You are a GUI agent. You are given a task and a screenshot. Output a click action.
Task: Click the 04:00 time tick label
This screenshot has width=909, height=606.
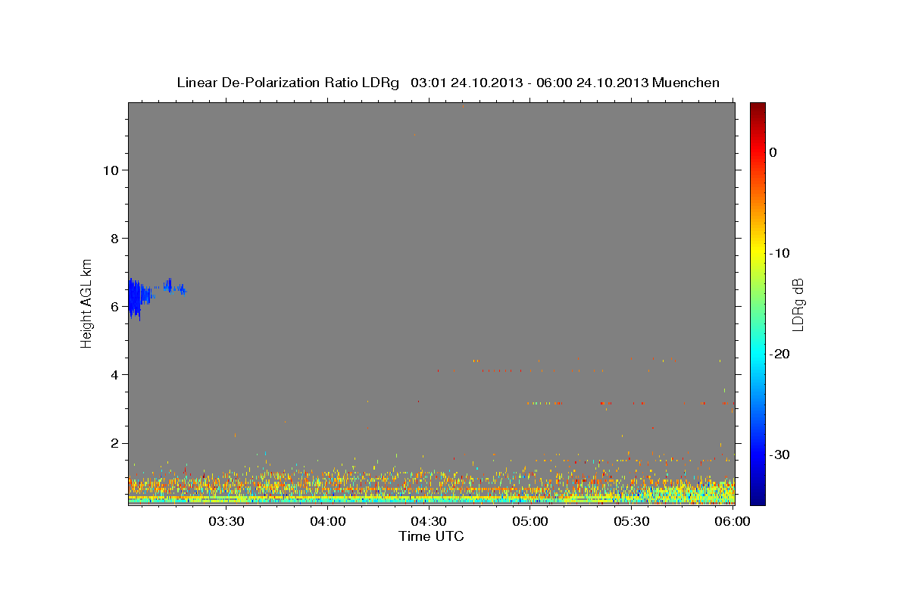pyautogui.click(x=327, y=522)
